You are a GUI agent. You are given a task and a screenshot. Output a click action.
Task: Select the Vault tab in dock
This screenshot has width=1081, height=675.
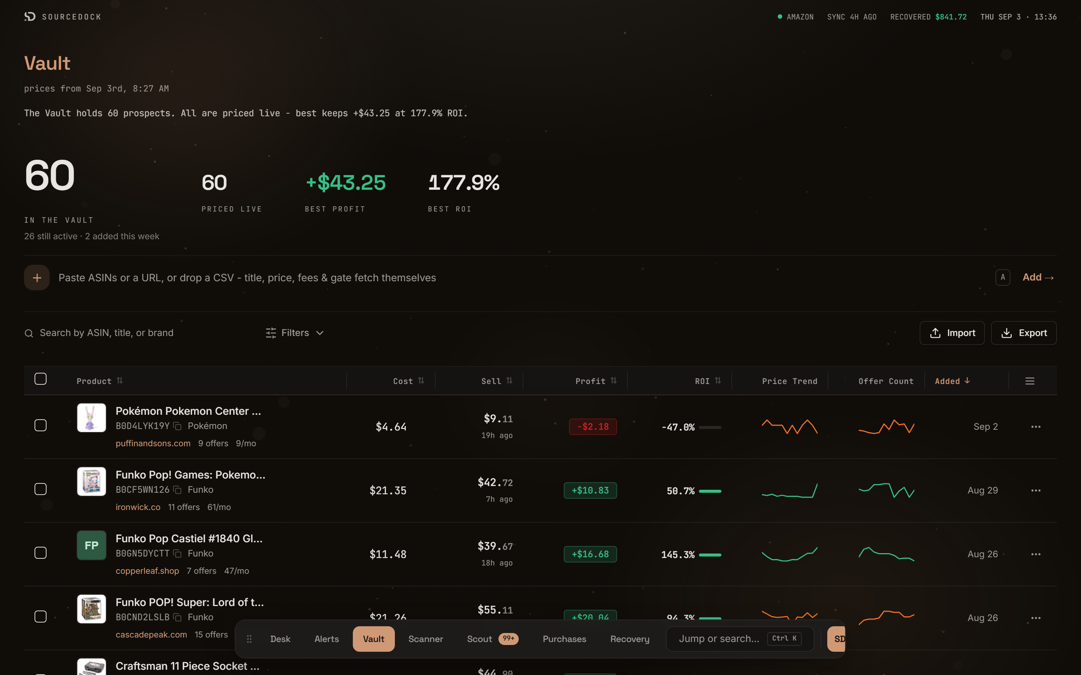click(x=373, y=639)
